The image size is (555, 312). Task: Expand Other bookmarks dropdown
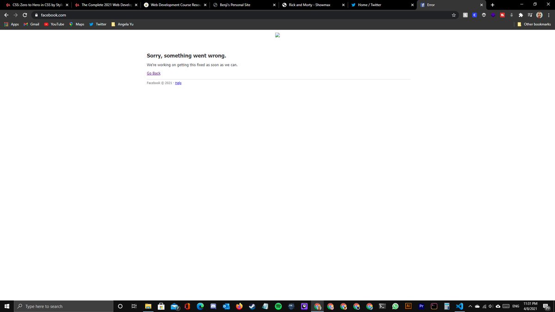click(534, 24)
